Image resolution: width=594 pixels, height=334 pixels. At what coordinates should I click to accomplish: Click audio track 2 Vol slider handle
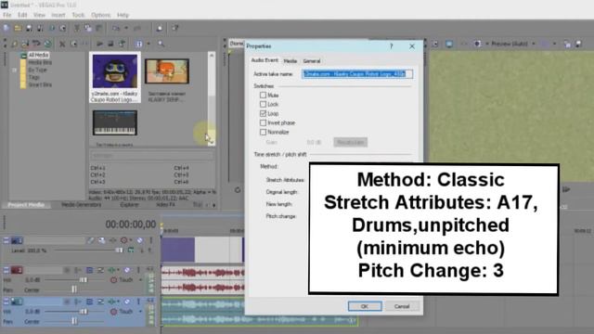pos(84,280)
